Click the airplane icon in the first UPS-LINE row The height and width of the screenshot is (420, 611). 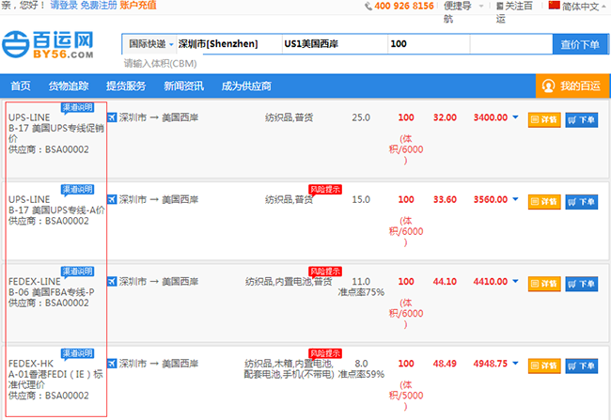(x=113, y=118)
